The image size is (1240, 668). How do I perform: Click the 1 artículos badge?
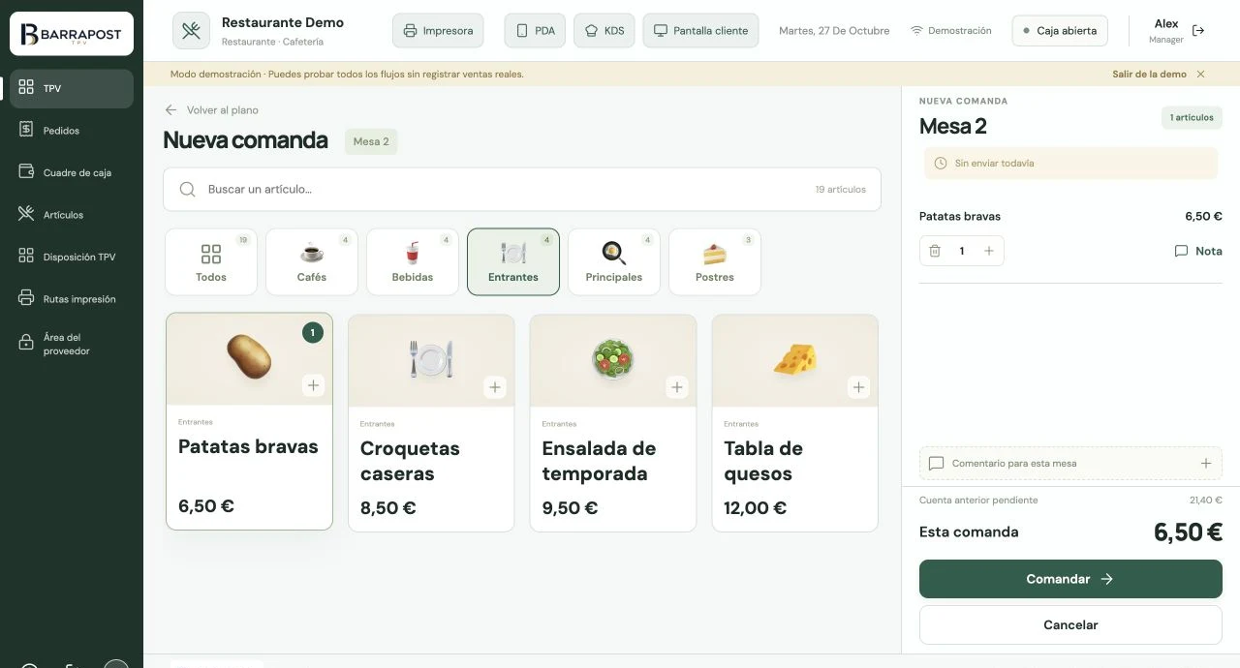[x=1192, y=118]
